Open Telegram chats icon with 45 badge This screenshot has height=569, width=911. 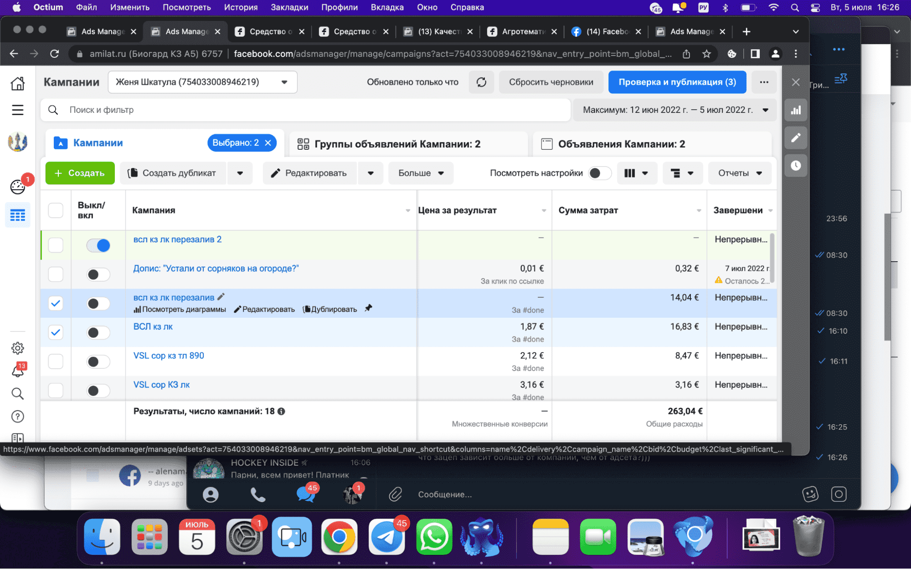306,494
